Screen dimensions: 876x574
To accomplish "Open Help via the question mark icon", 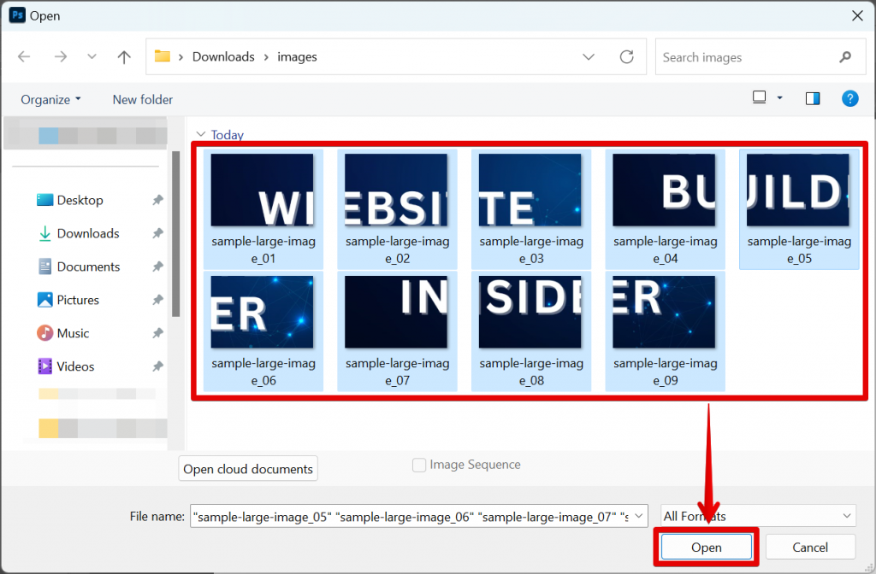I will (x=849, y=98).
